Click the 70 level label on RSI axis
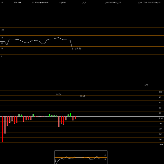This screenshot has width=164, height=164. click(x=2, y=38)
